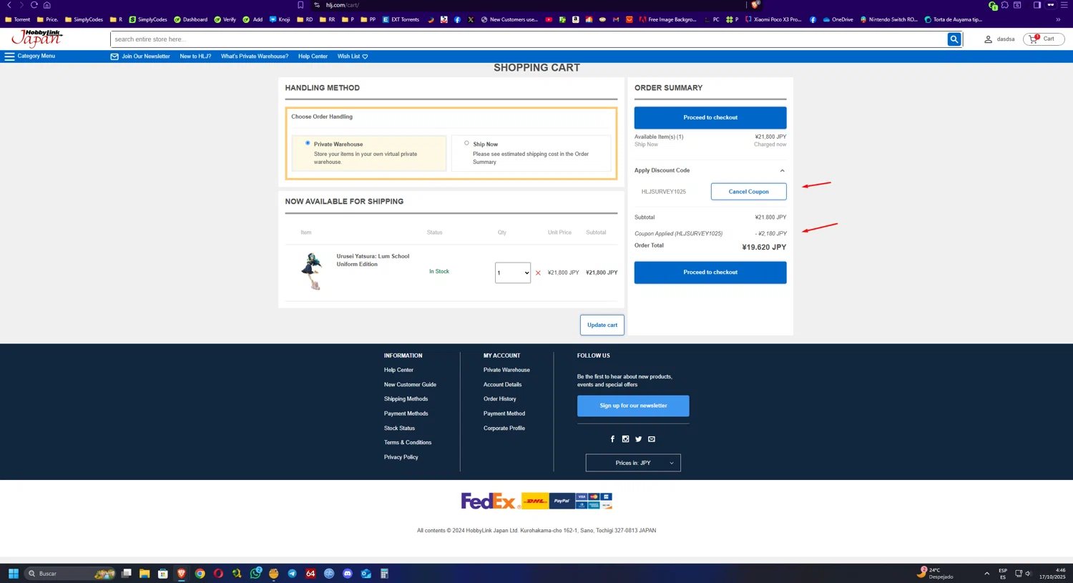Viewport: 1073px width, 583px height.
Task: Open Urusei Yatsura Lum product link
Action: click(x=373, y=260)
